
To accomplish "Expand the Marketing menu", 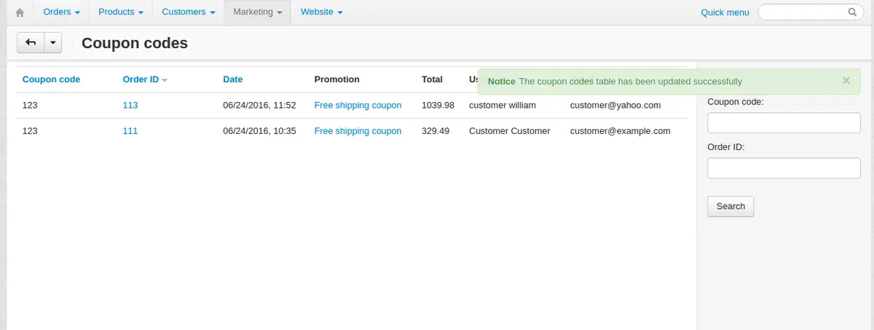I will pyautogui.click(x=257, y=12).
